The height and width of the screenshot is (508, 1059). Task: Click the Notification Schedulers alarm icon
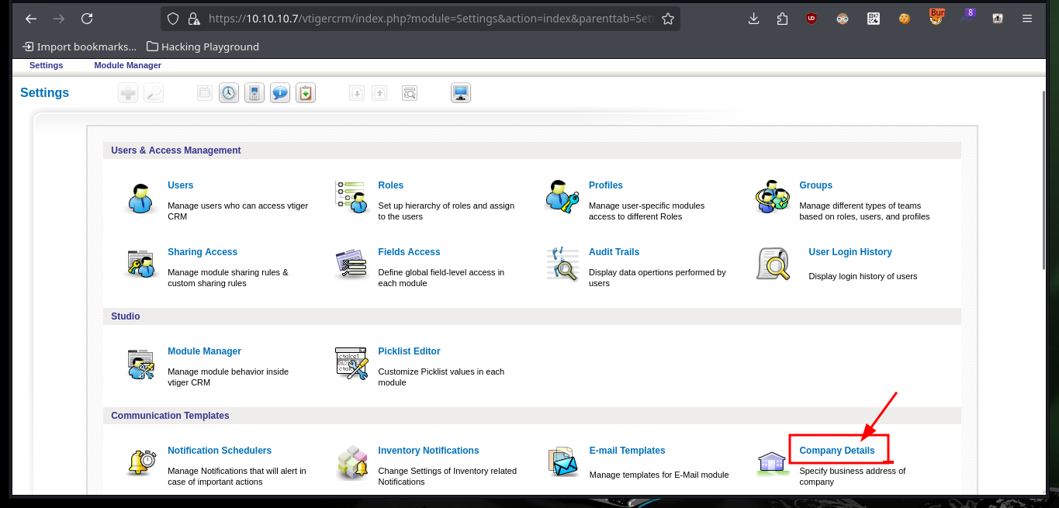143,463
